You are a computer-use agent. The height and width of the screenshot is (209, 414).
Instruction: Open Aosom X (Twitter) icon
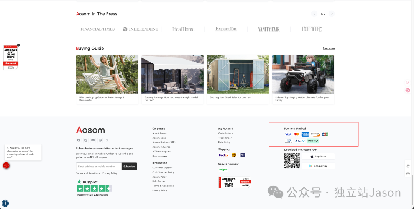(107, 140)
